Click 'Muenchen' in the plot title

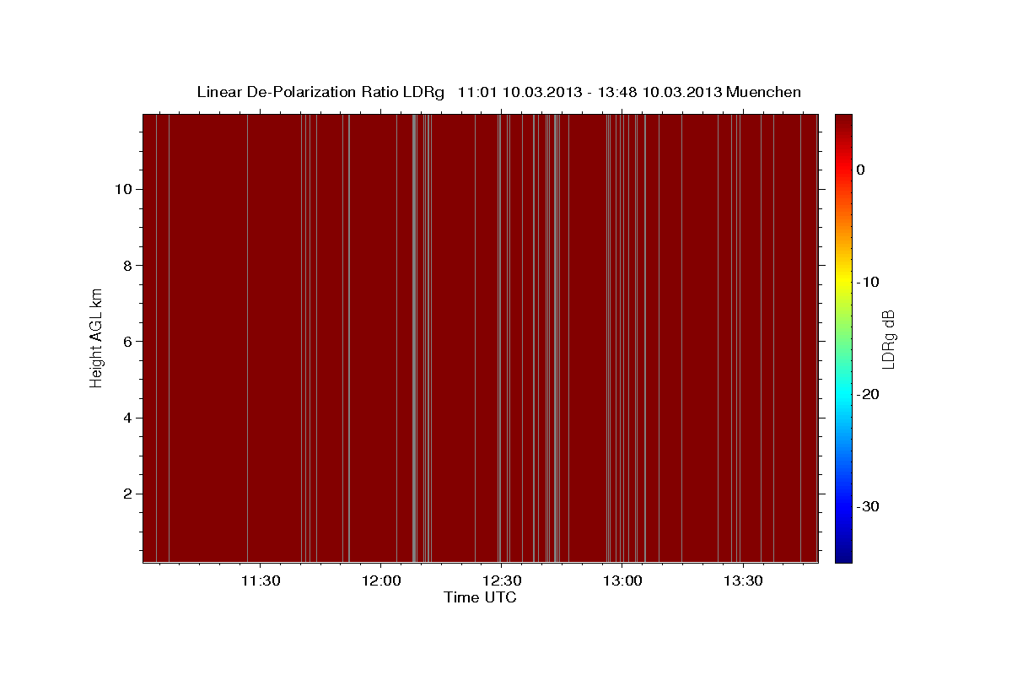[764, 92]
